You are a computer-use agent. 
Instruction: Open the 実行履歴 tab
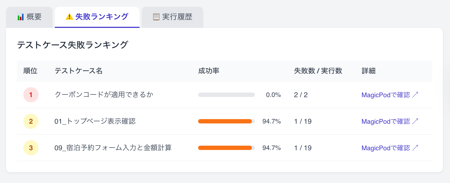pos(172,17)
